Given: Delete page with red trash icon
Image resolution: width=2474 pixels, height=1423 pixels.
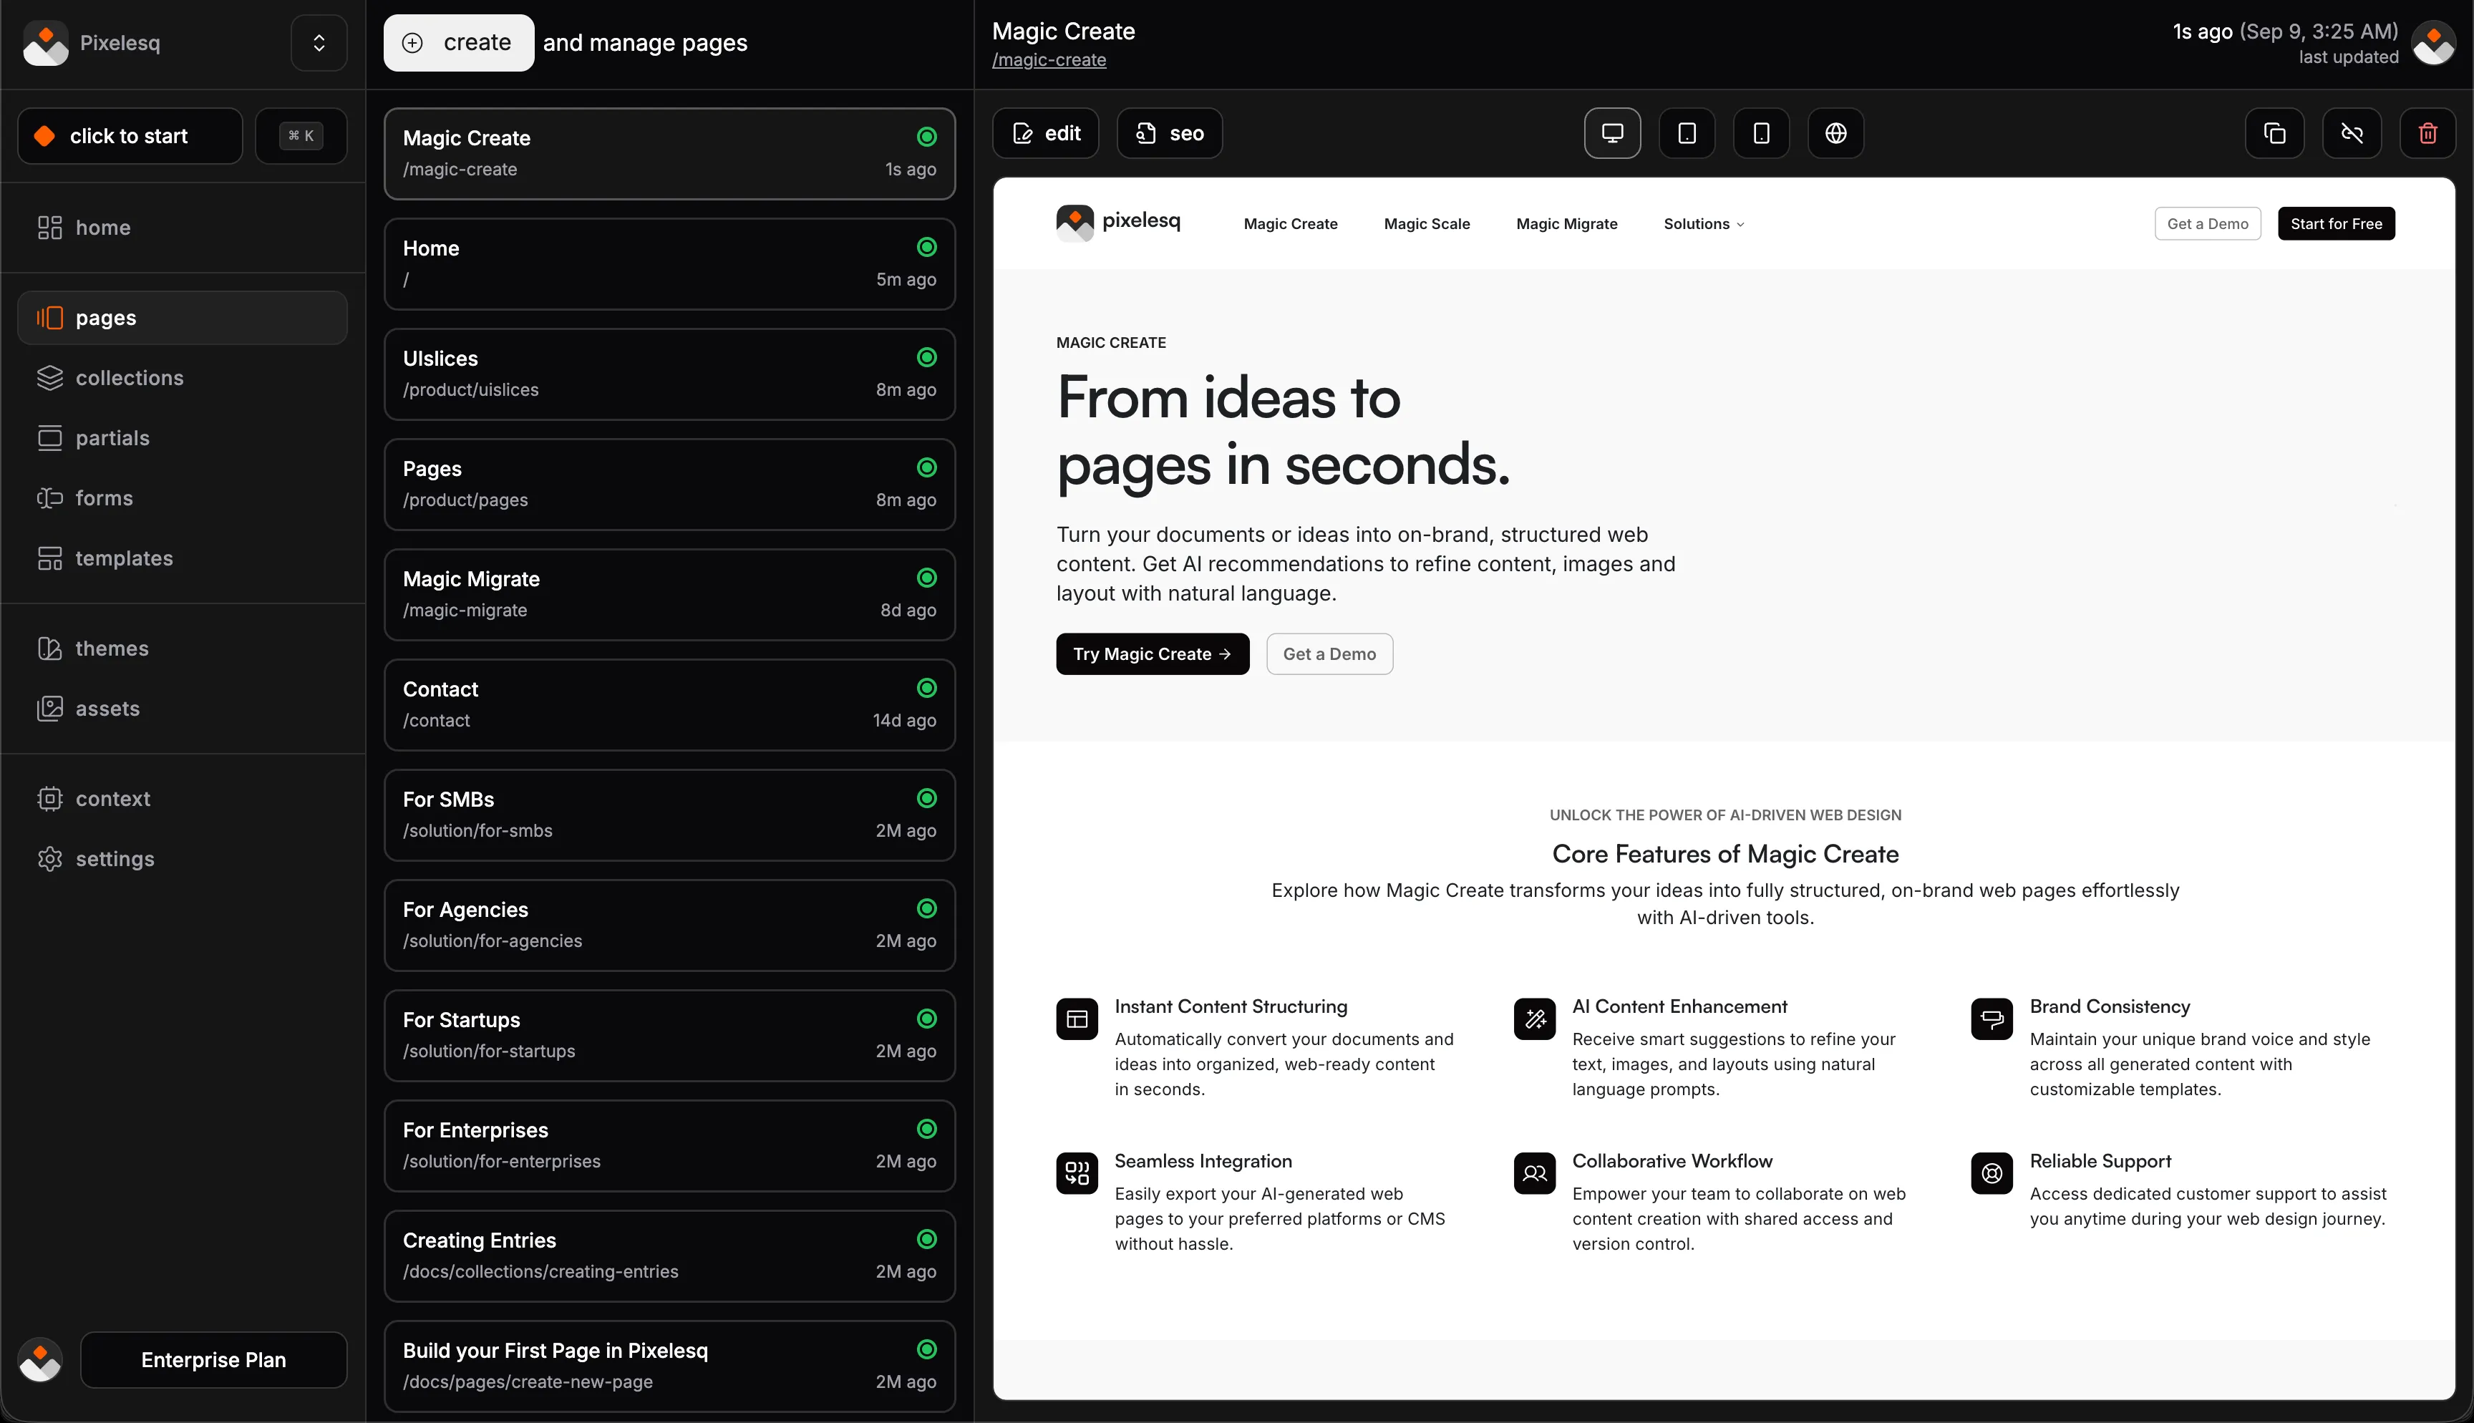Looking at the screenshot, I should 2428,133.
